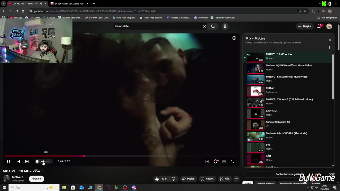Share the video via Paylaş
Screen dimensions: 340x191
pos(188,179)
